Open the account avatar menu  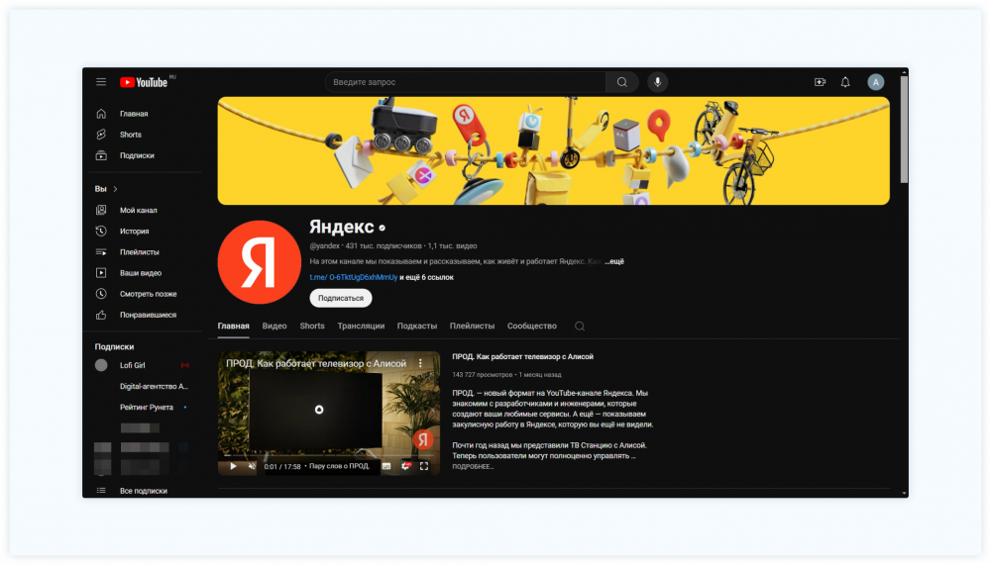pyautogui.click(x=875, y=82)
